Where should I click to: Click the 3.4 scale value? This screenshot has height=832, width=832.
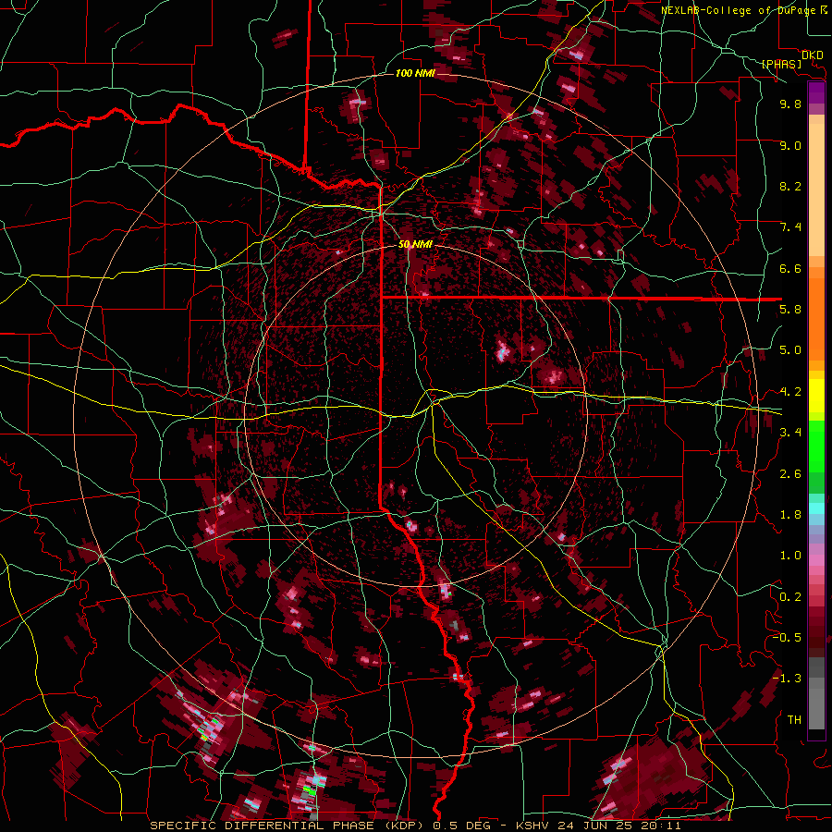tap(790, 433)
